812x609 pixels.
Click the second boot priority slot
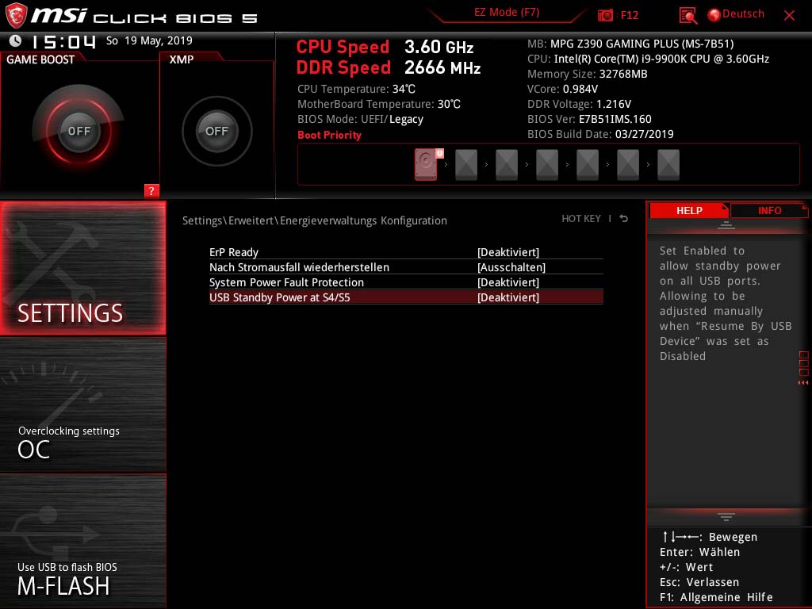[466, 165]
